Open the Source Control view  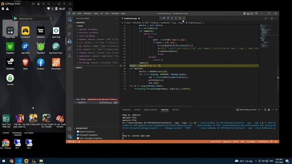[x=69, y=34]
